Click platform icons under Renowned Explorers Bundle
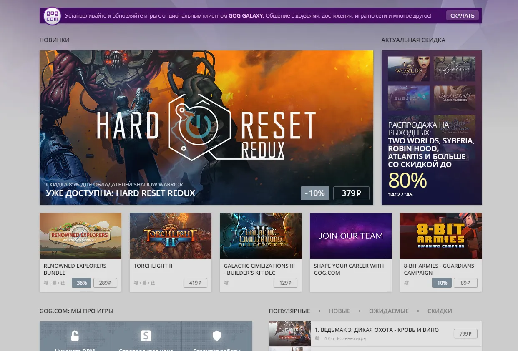 click(x=54, y=283)
